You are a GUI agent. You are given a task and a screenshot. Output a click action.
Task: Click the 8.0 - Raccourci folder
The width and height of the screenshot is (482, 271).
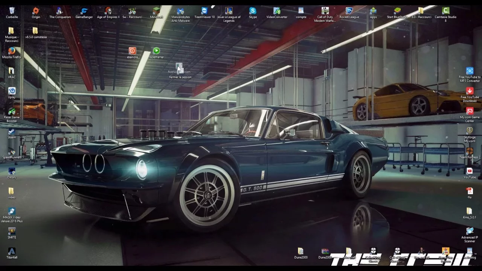[421, 11]
